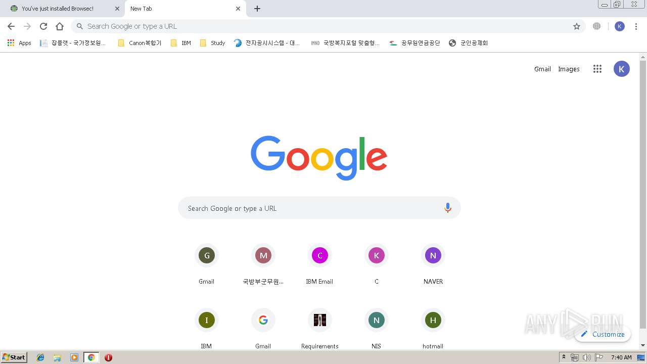Open Windows Media Player taskbar icon

(74, 357)
